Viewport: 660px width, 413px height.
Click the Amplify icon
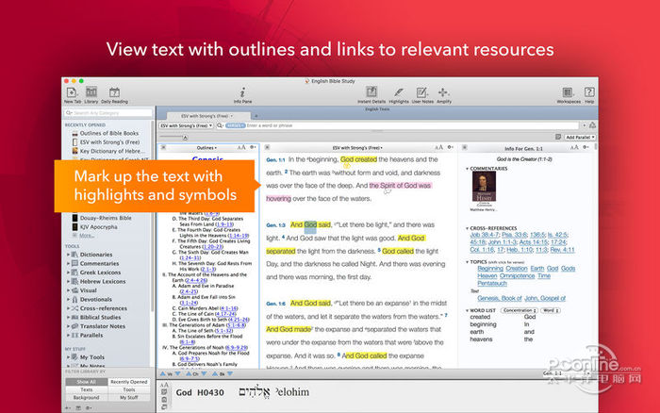pyautogui.click(x=443, y=92)
